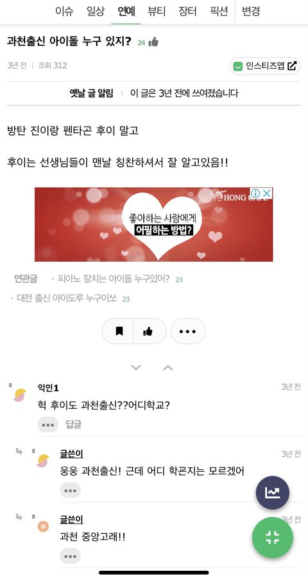Open options on the 과천 중앙고래 reply
This screenshot has height=576, width=308.
pos(70,556)
